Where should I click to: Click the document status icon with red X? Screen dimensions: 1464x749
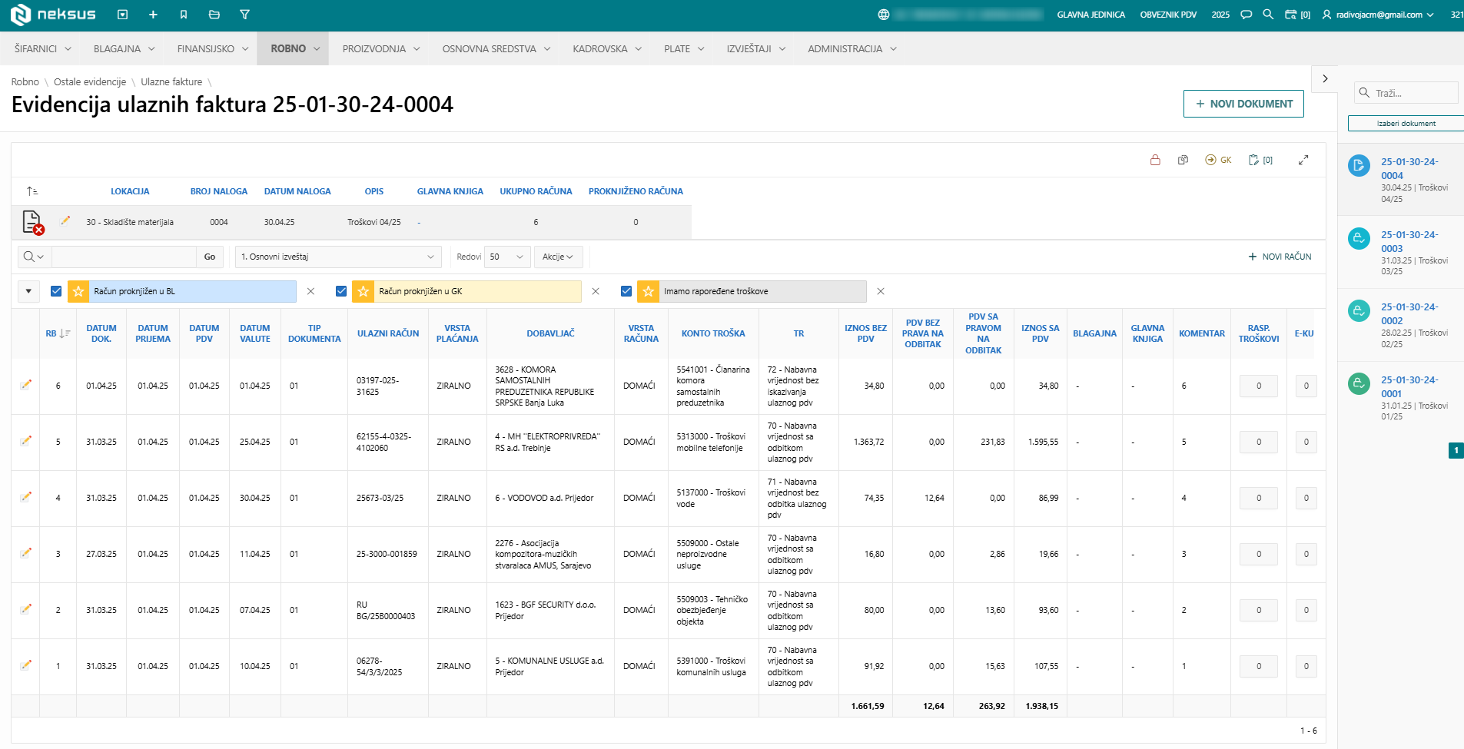tap(32, 222)
